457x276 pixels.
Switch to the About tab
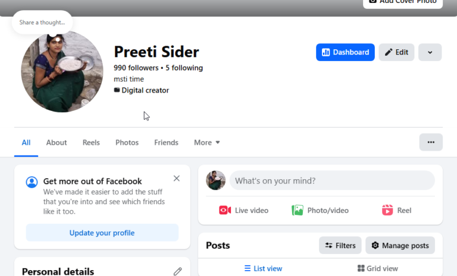coord(57,142)
